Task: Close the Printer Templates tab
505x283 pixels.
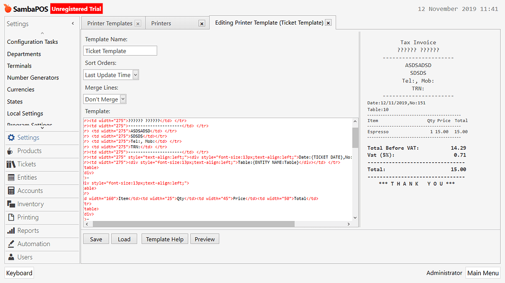Action: 138,24
